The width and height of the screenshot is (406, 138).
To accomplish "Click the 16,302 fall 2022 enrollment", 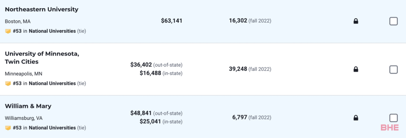I will pyautogui.click(x=238, y=21).
